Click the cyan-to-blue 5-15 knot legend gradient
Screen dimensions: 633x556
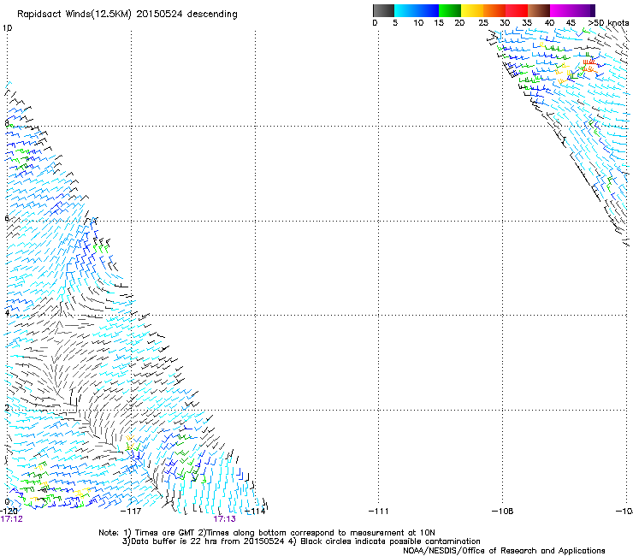[x=417, y=10]
